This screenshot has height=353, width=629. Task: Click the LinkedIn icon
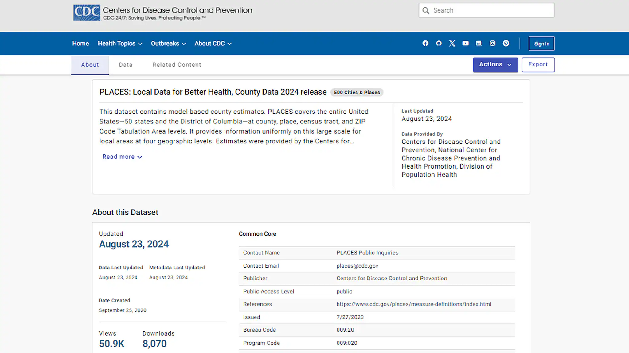479,43
